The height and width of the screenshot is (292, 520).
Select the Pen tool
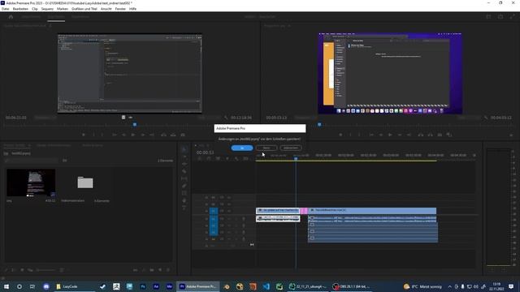[x=184, y=186]
